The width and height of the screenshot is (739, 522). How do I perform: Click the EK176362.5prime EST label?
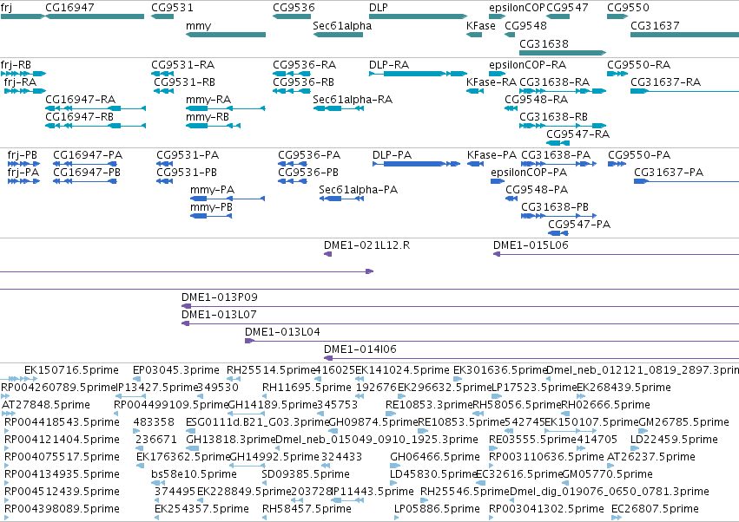tap(183, 457)
